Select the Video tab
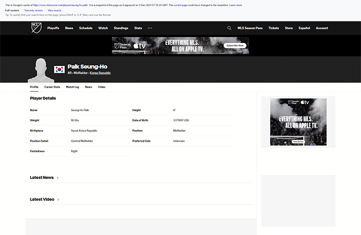This screenshot has height=235, width=361. pyautogui.click(x=102, y=87)
